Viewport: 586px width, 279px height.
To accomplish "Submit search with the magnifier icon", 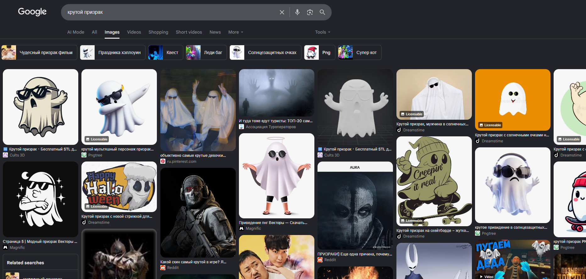I will [x=322, y=12].
